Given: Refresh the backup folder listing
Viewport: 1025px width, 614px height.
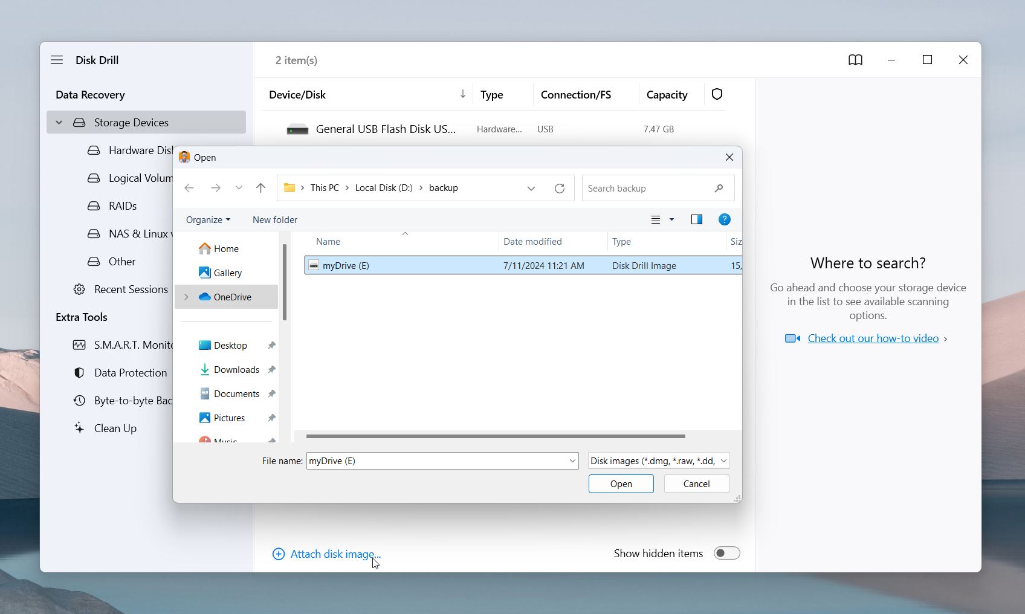Looking at the screenshot, I should [560, 188].
